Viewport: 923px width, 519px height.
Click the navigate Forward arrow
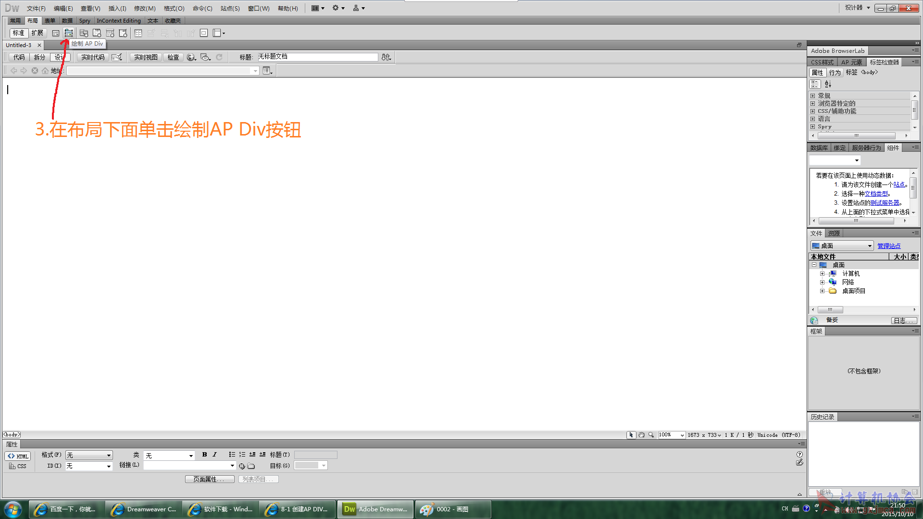click(x=24, y=71)
